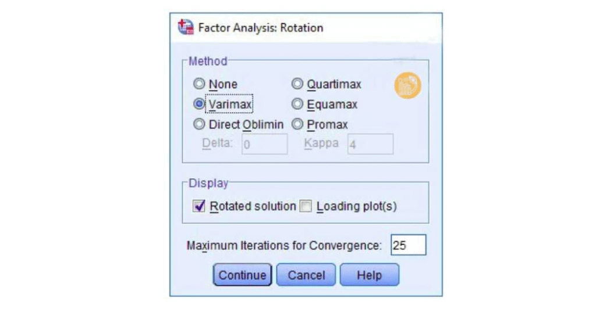This screenshot has width=596, height=312.
Task: Click the Display group label
Action: tap(208, 184)
